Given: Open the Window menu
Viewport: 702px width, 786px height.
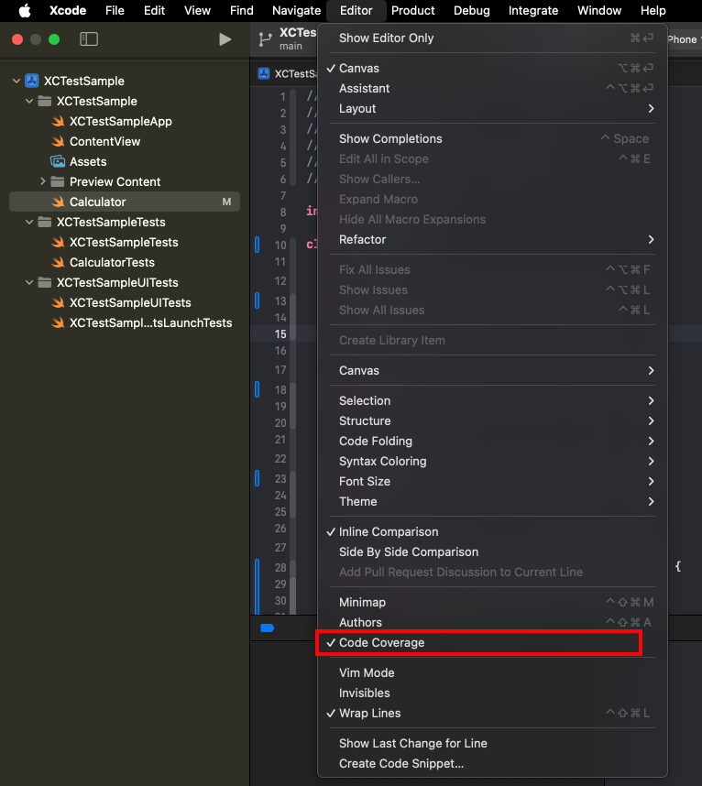Looking at the screenshot, I should click(599, 10).
